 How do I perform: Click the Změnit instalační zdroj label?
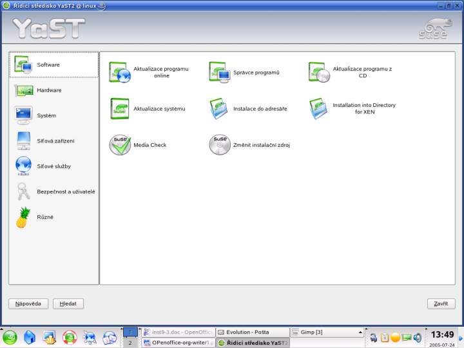[x=262, y=145]
